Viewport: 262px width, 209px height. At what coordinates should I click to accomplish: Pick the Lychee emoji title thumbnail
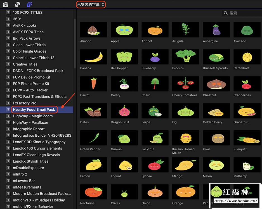click(x=155, y=165)
